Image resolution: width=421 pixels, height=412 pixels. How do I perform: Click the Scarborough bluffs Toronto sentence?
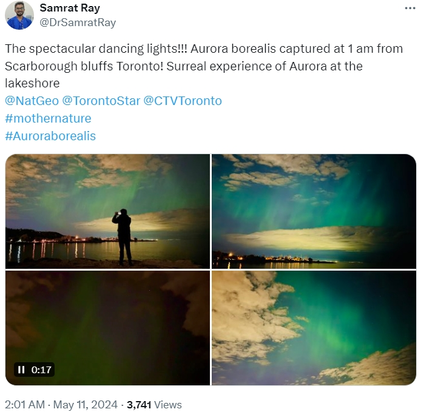point(84,66)
